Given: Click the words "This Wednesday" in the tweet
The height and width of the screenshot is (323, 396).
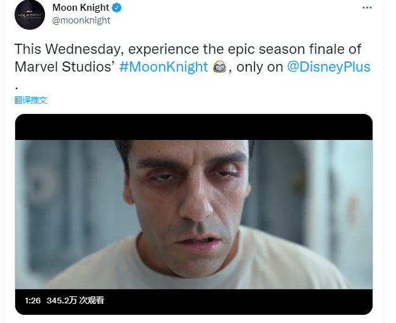Looking at the screenshot, I should point(67,49).
